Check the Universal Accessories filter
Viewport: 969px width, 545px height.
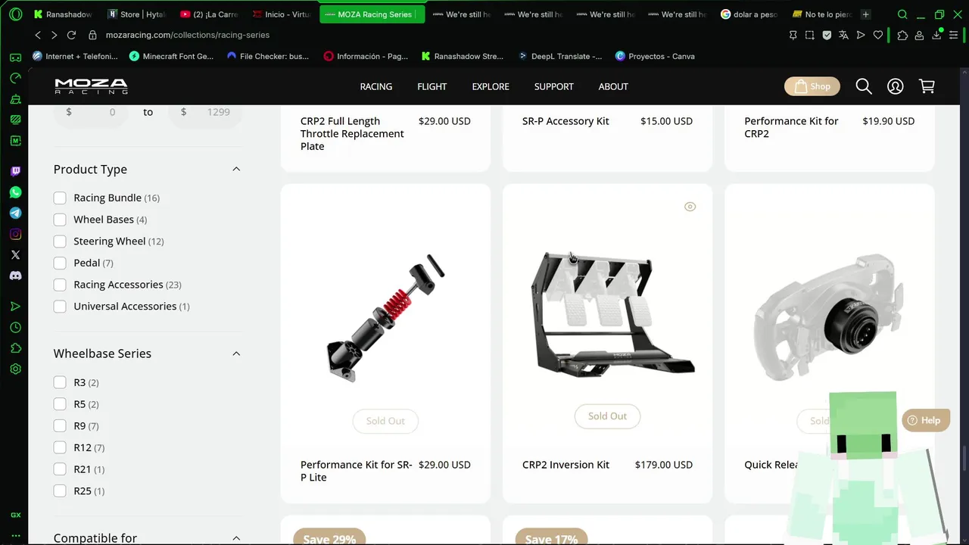tap(60, 307)
